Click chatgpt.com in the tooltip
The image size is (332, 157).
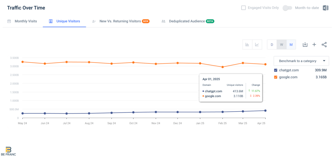pyautogui.click(x=213, y=91)
